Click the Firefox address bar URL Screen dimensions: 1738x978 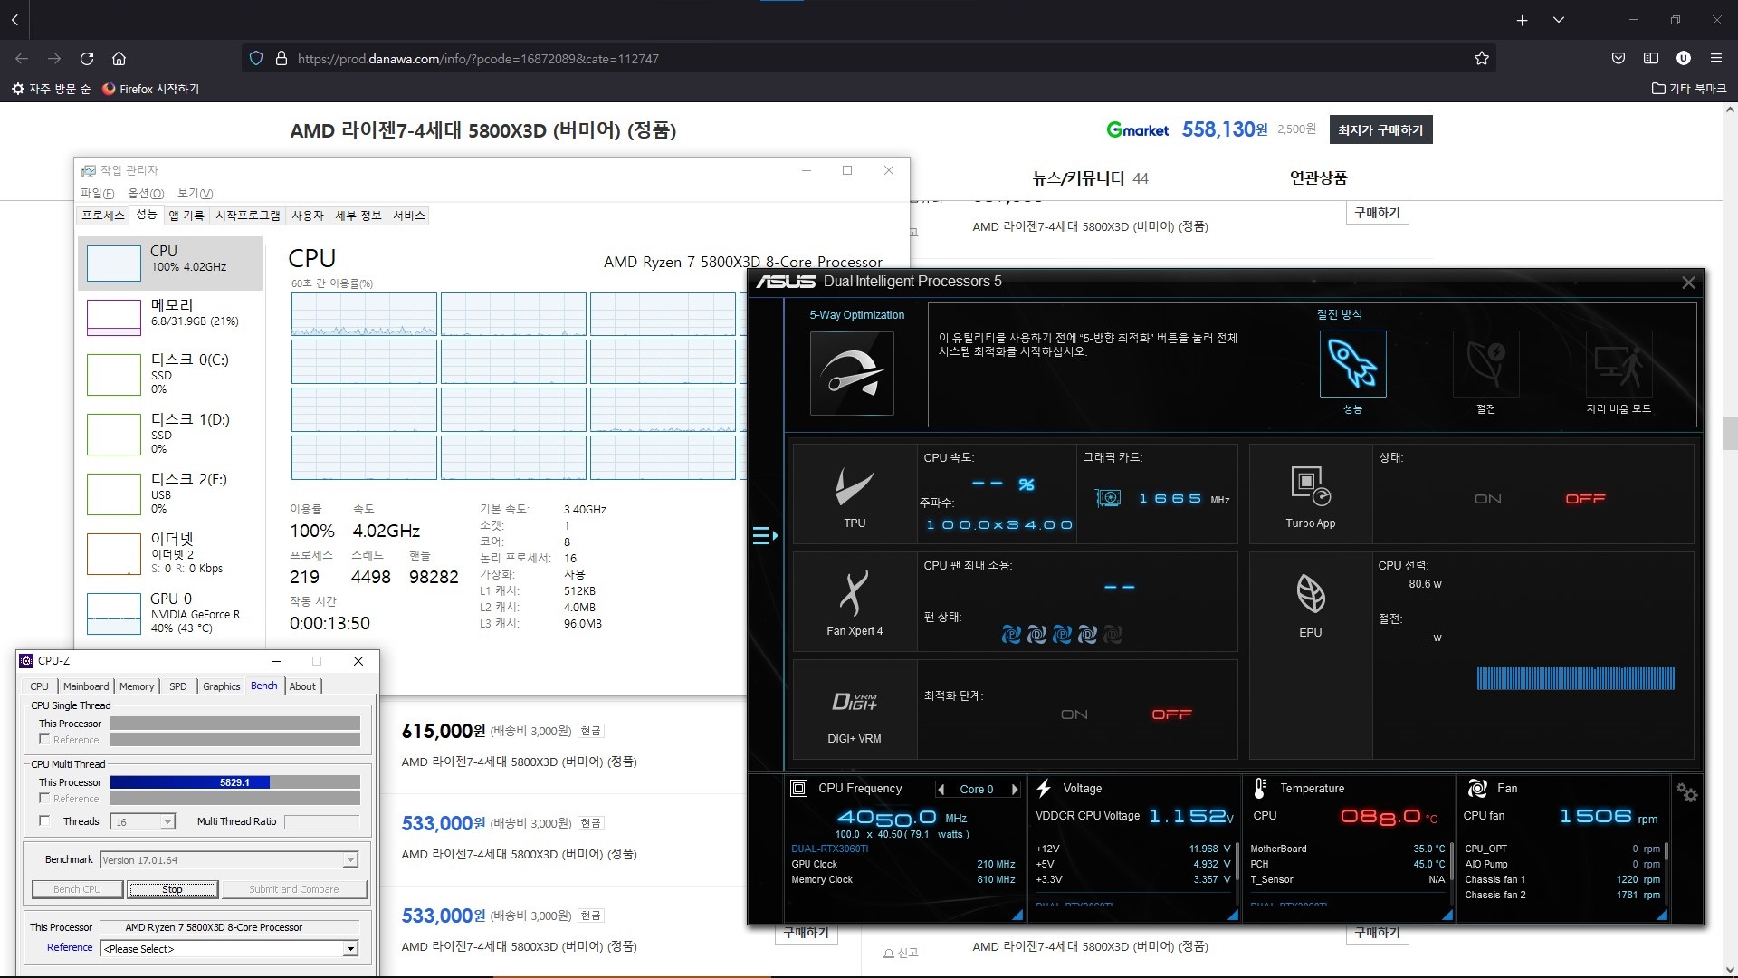point(478,59)
